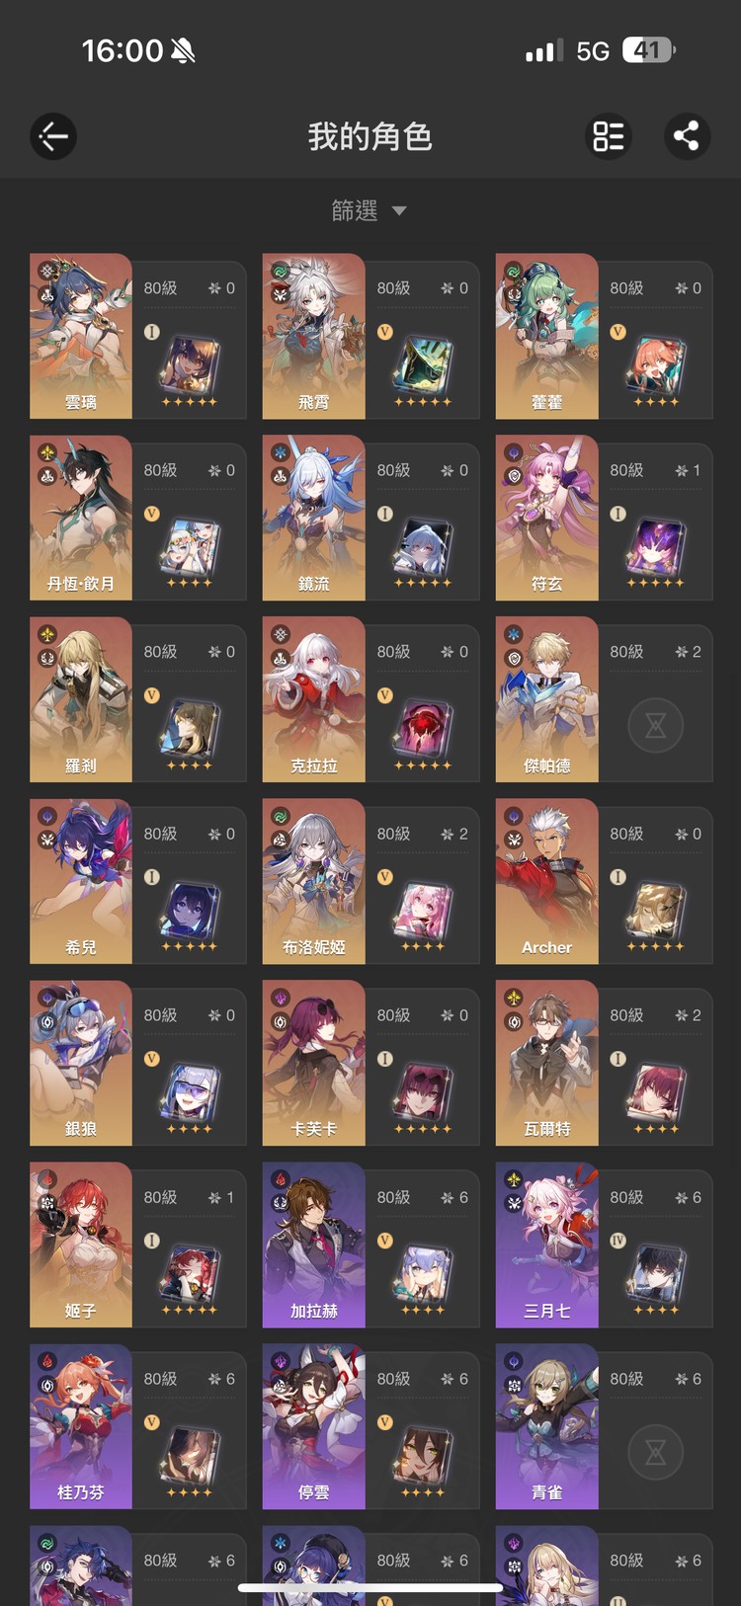
Task: Select 銀狼 character portrait
Action: [81, 1063]
